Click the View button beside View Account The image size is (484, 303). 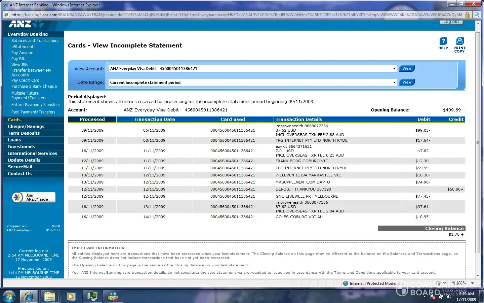(x=407, y=69)
